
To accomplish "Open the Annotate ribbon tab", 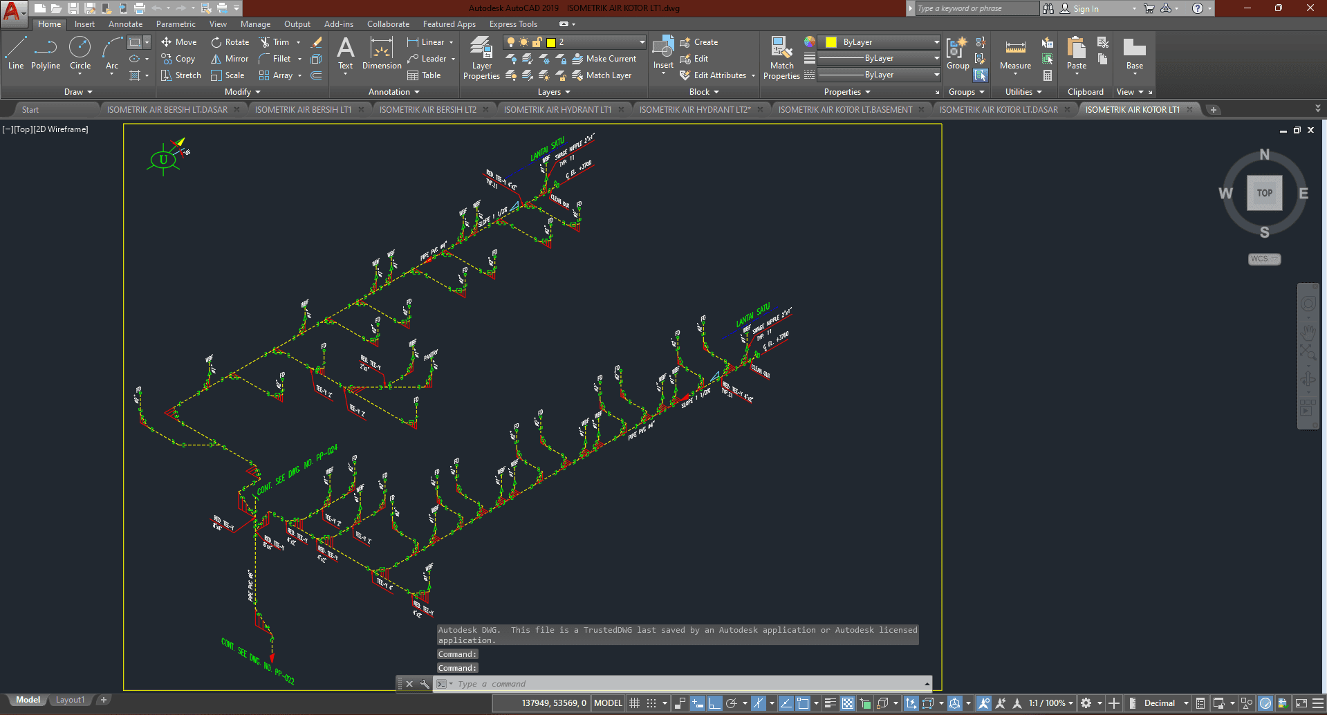I will (x=125, y=24).
